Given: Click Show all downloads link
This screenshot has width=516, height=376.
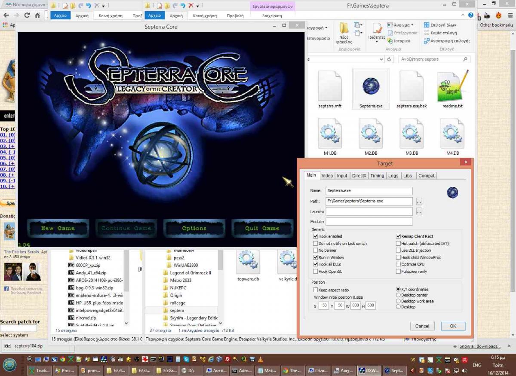Looking at the screenshot, I should point(480,346).
